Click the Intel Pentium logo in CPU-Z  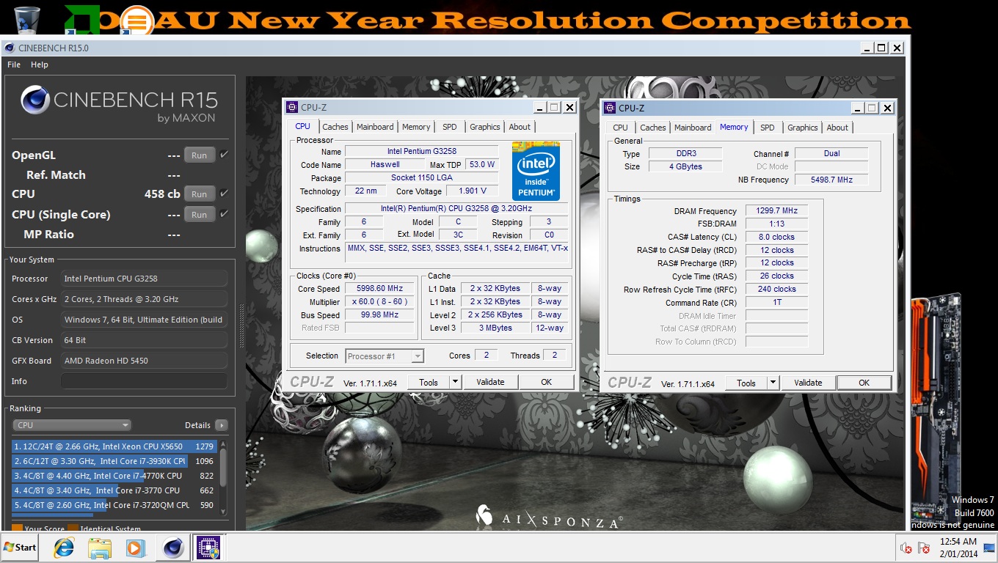click(536, 171)
